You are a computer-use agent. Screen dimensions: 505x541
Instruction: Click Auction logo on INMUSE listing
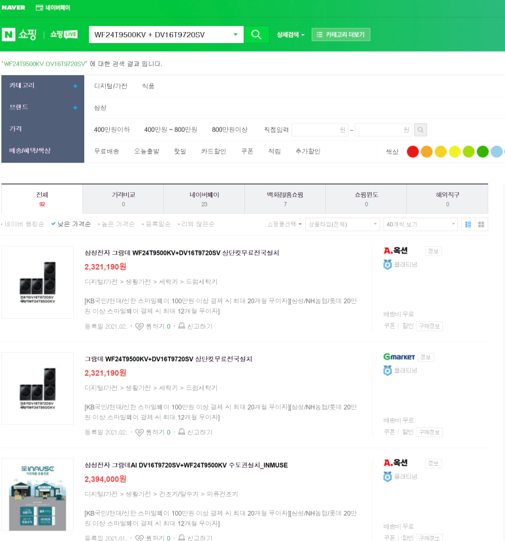point(396,463)
